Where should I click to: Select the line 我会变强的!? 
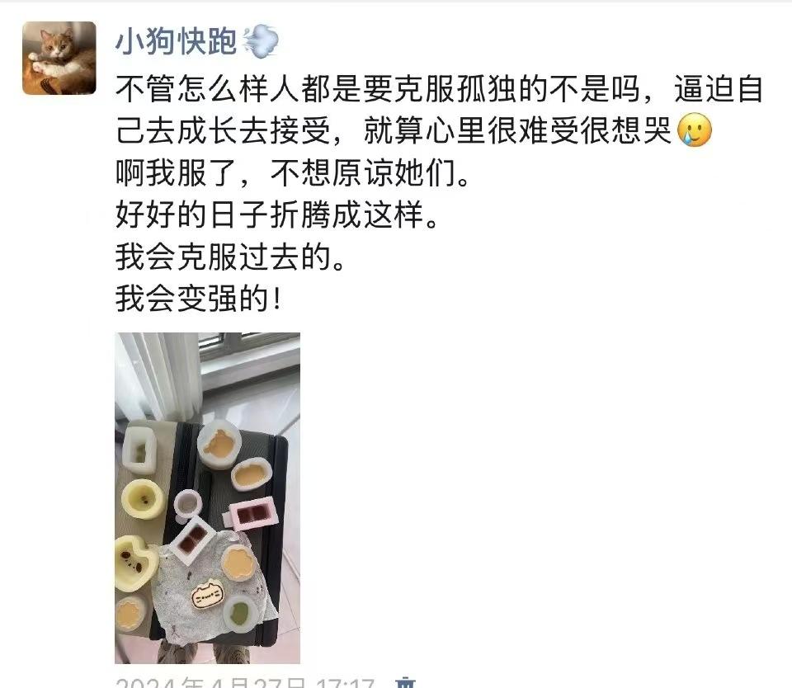[x=198, y=299]
